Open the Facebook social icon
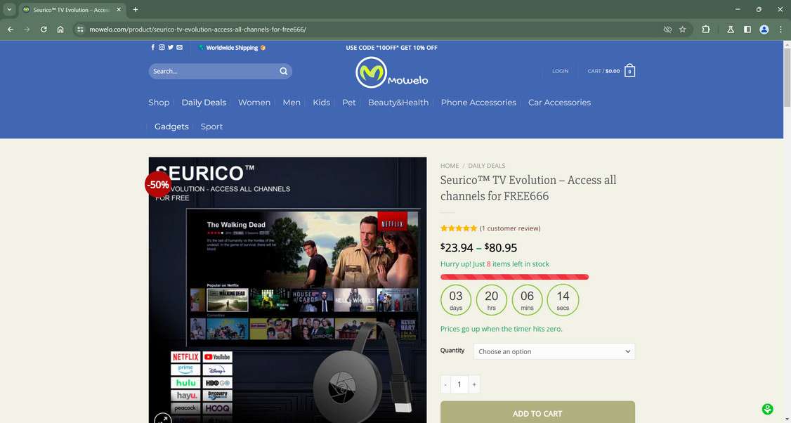The width and height of the screenshot is (791, 423). [153, 48]
